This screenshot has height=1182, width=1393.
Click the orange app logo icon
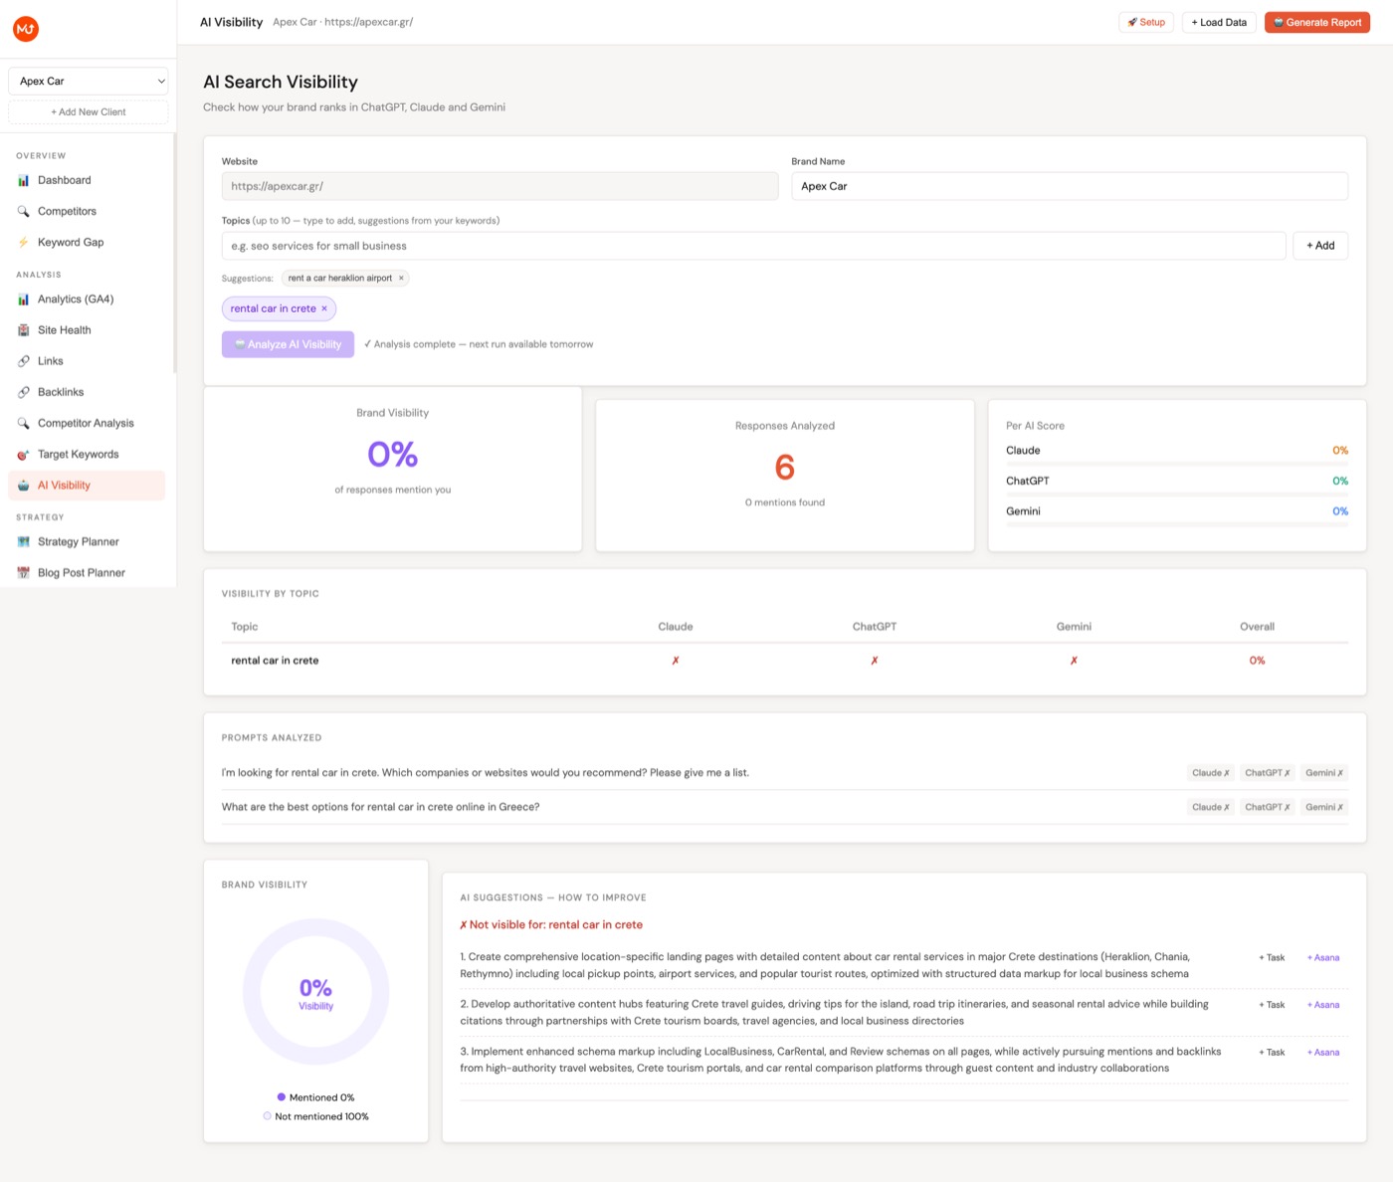tap(26, 29)
